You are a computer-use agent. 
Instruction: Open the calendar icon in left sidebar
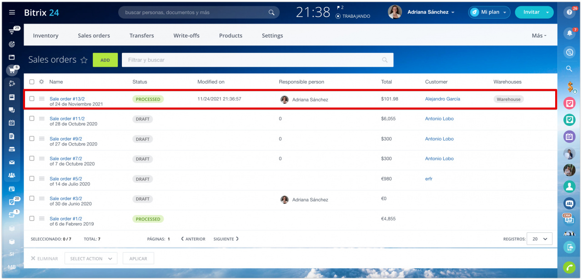pyautogui.click(x=12, y=123)
